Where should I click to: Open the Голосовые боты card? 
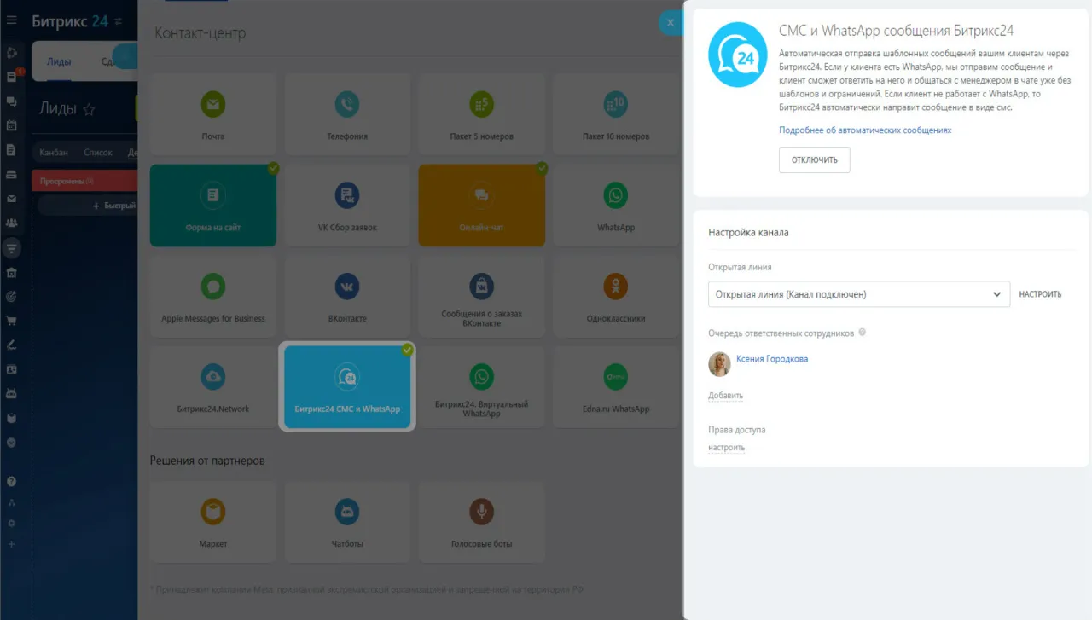482,522
